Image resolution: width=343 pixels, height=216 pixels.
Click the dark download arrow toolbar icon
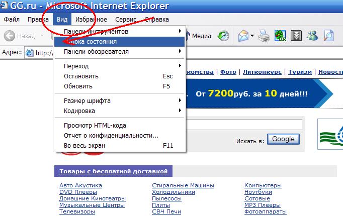click(x=296, y=36)
